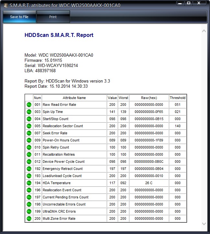Viewport: 210px width, 234px height.
Task: Click the Raw(hex) column header
Action: click(149, 98)
